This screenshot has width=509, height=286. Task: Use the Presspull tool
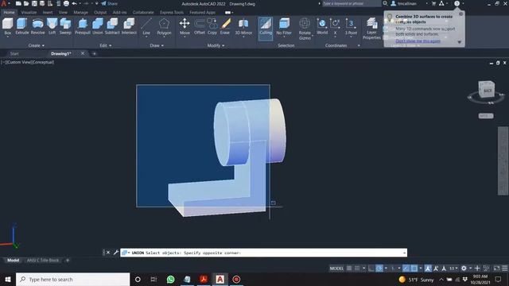pyautogui.click(x=83, y=26)
